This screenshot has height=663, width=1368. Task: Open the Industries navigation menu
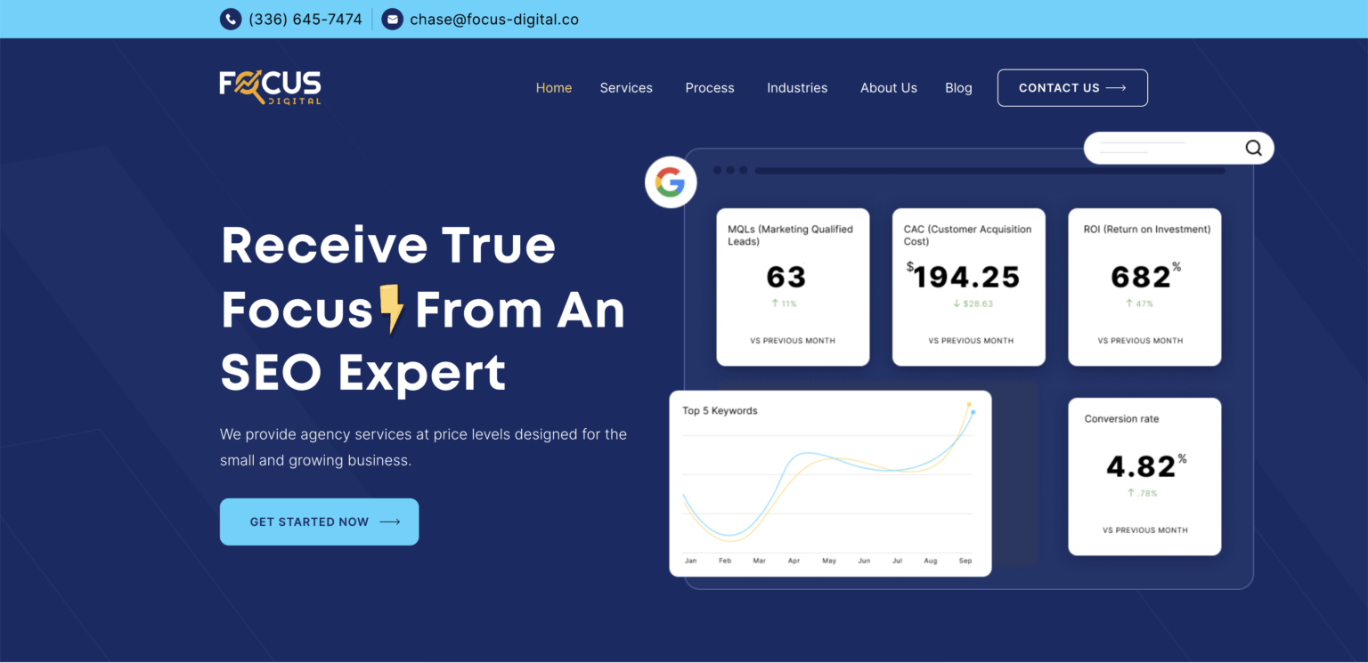(797, 88)
